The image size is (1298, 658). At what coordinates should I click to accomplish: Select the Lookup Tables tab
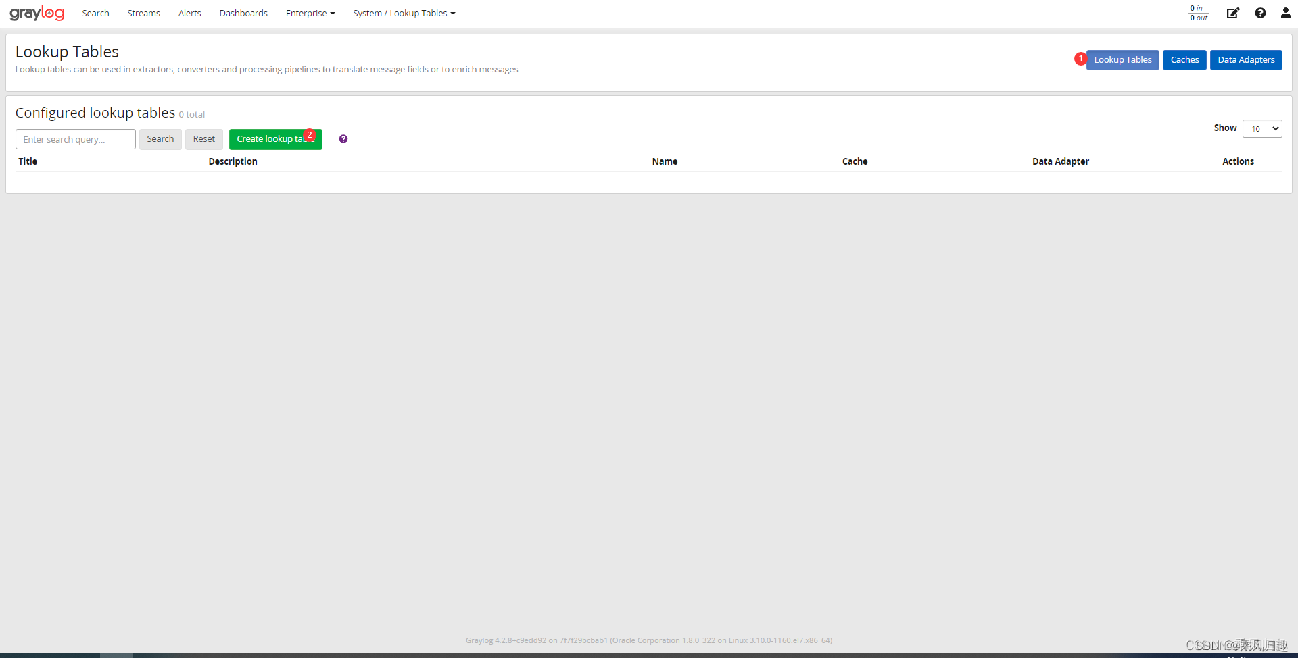click(x=1122, y=59)
